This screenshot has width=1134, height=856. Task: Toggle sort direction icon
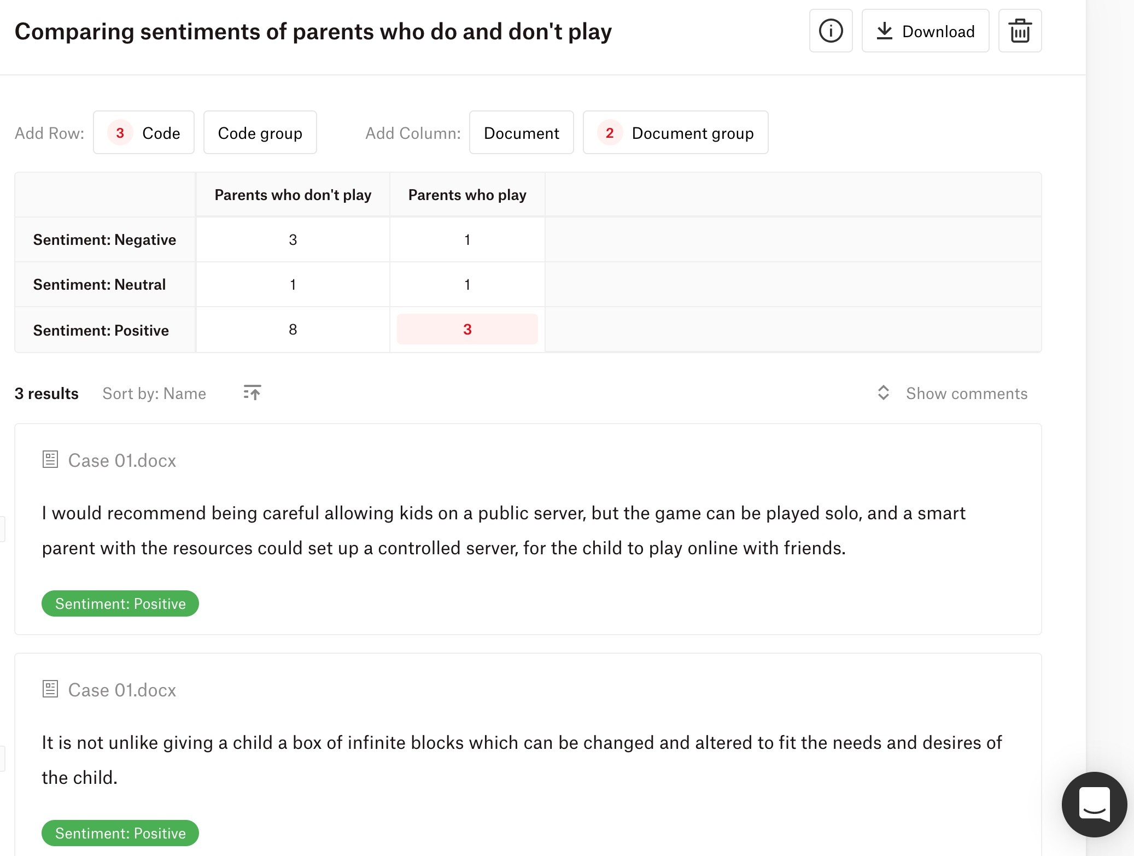pyautogui.click(x=252, y=392)
